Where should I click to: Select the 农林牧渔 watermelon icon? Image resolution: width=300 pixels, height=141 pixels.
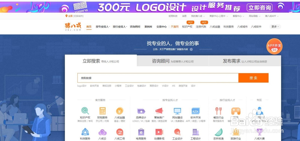(x=218, y=132)
